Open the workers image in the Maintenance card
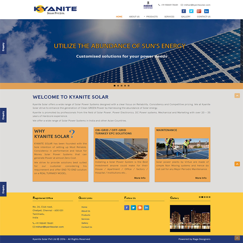 183,149
